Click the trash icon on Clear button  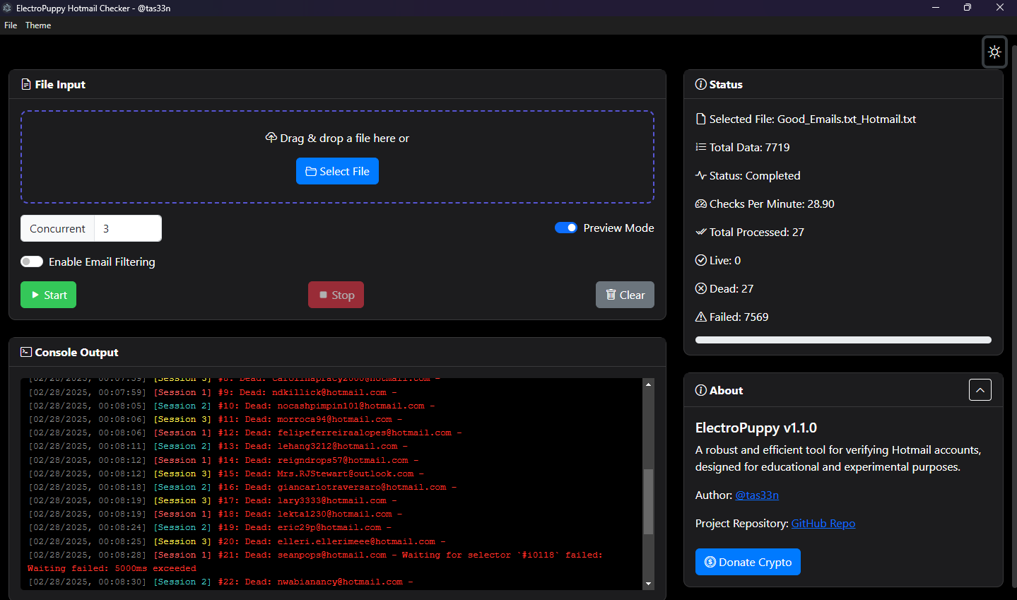pos(611,295)
